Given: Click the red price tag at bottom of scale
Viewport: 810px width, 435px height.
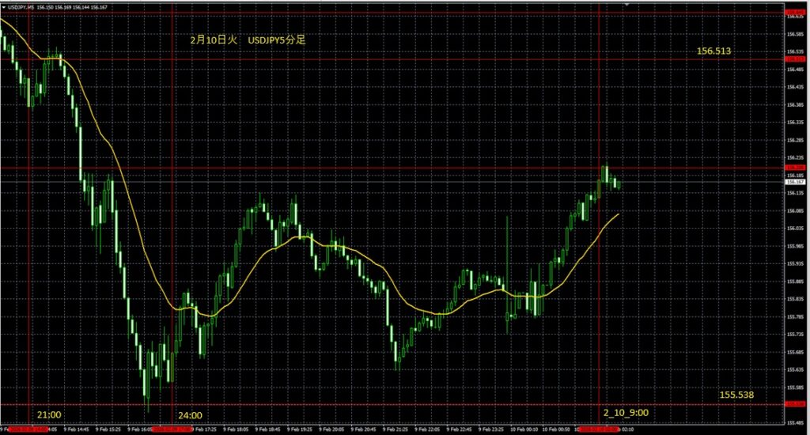Looking at the screenshot, I should click(794, 404).
